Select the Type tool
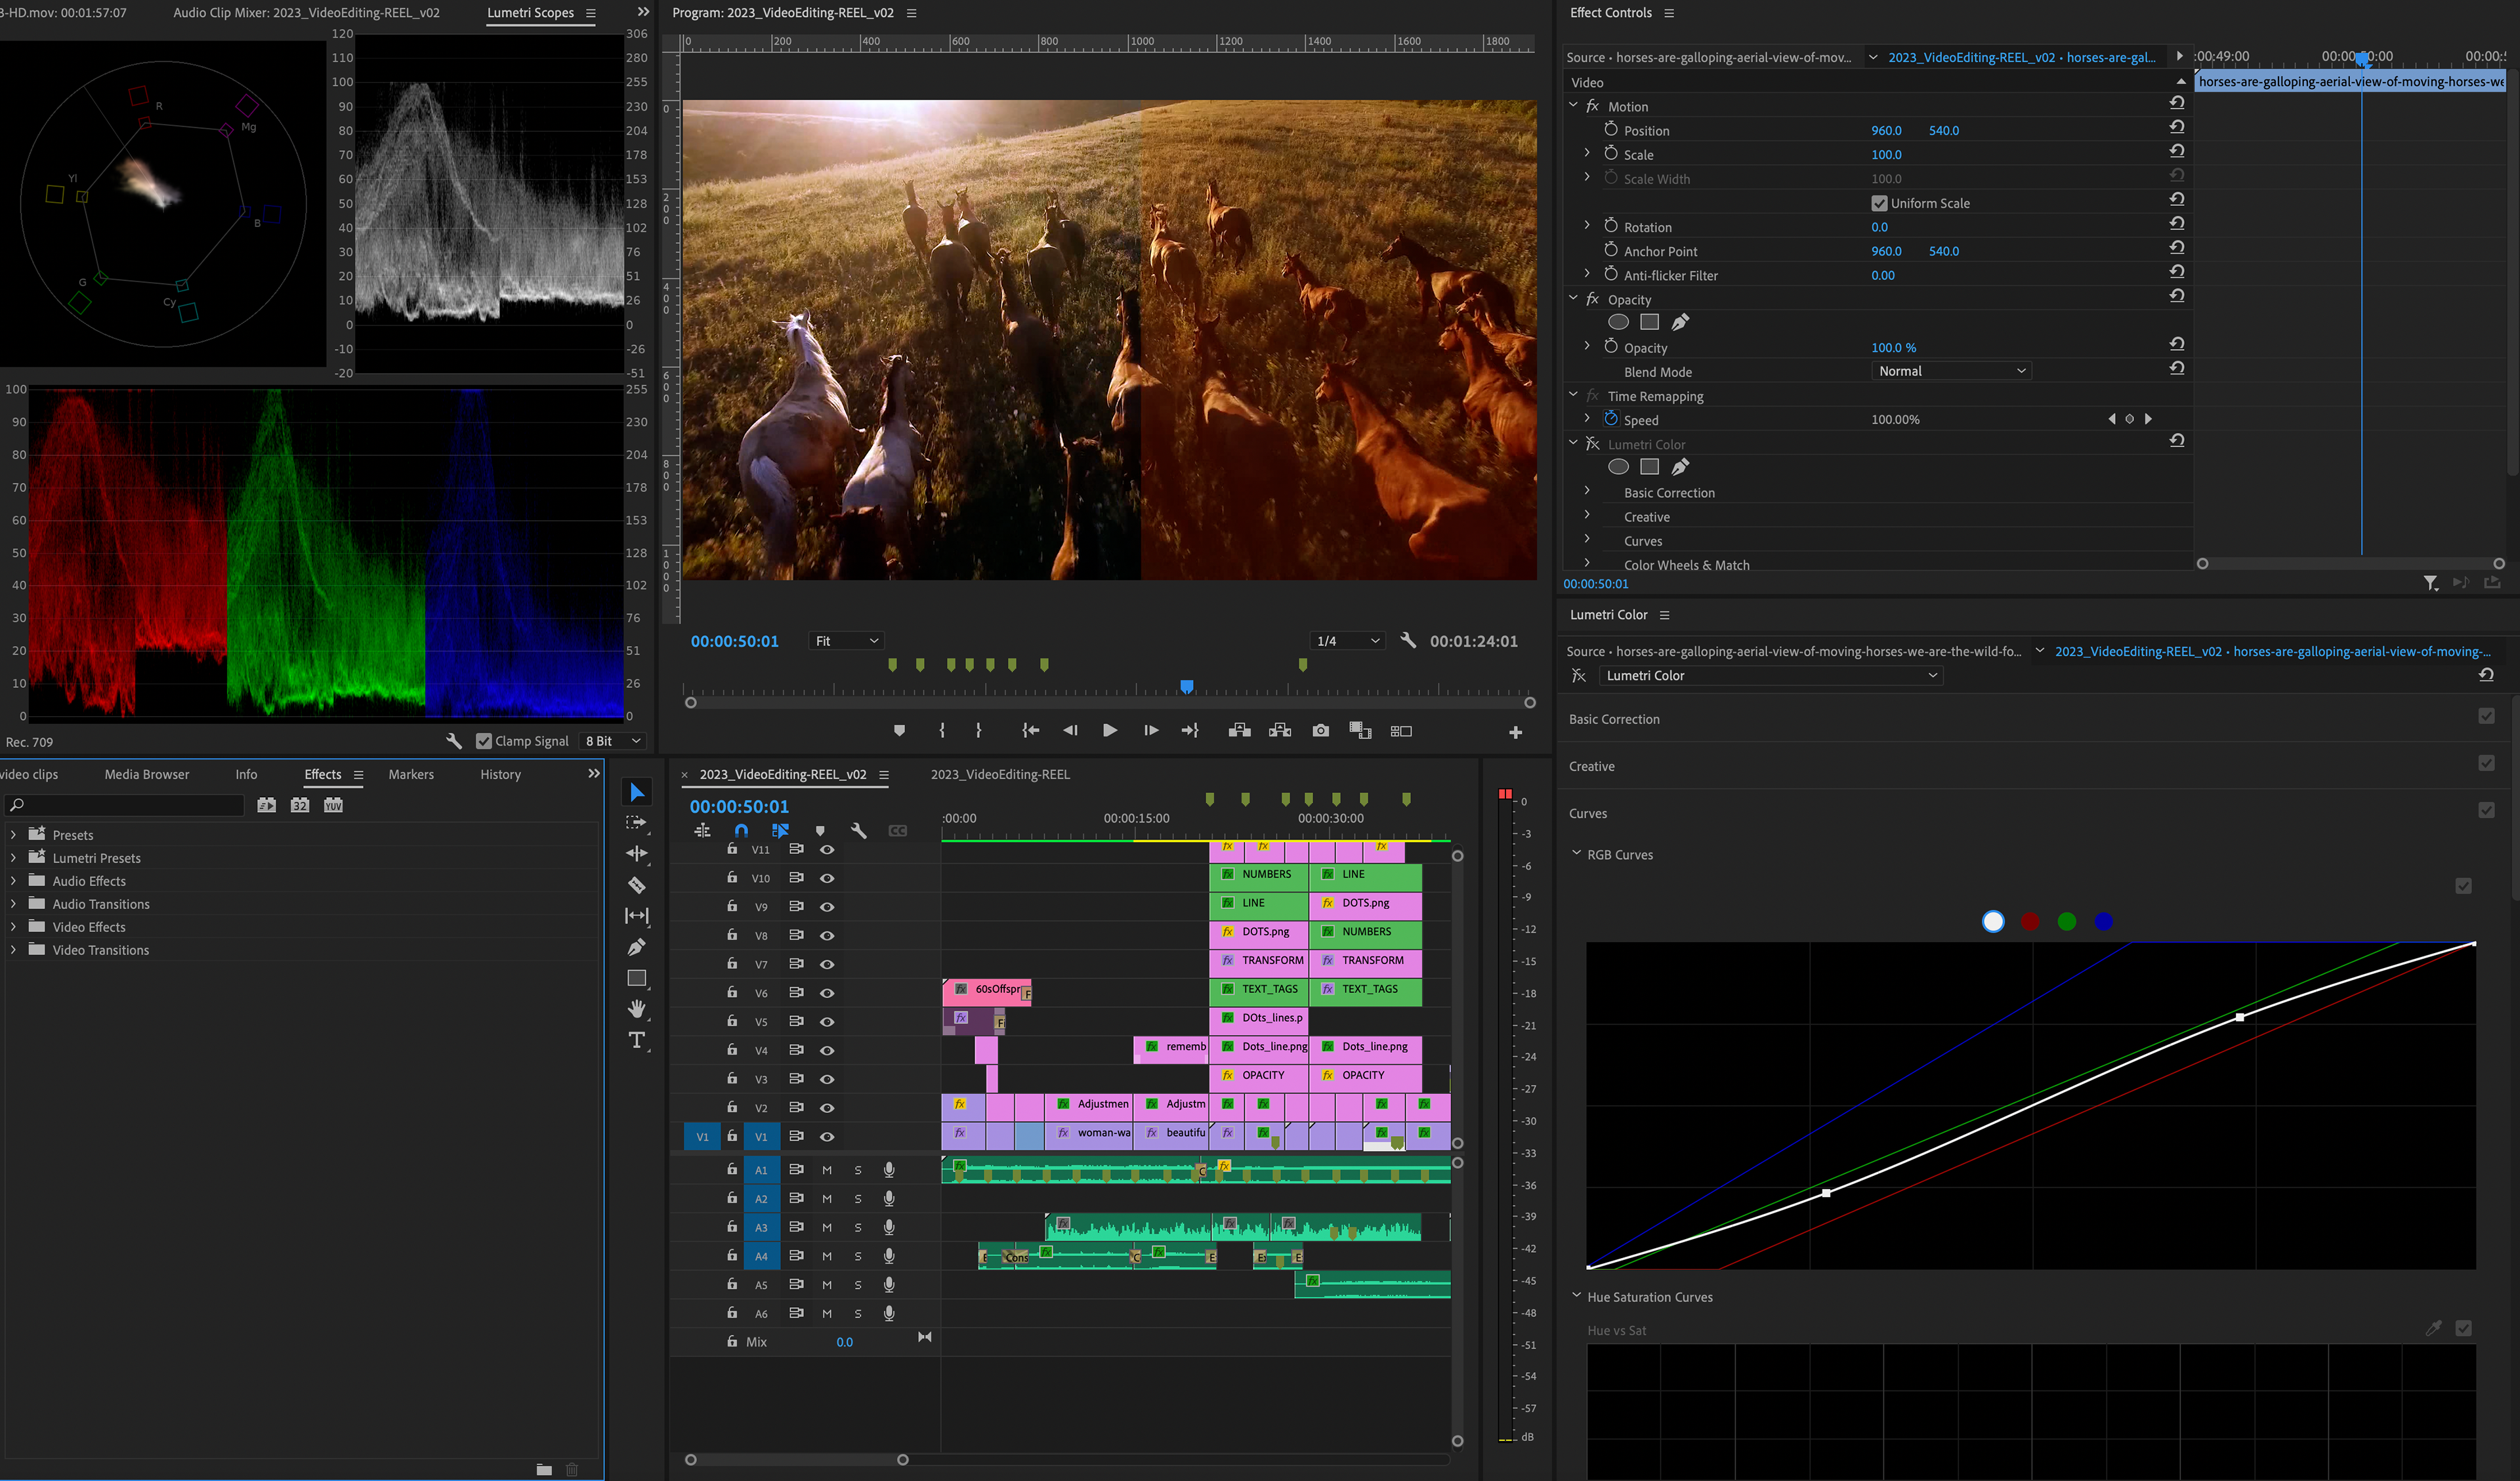Screen dimensions: 2520x1481 click(636, 1040)
